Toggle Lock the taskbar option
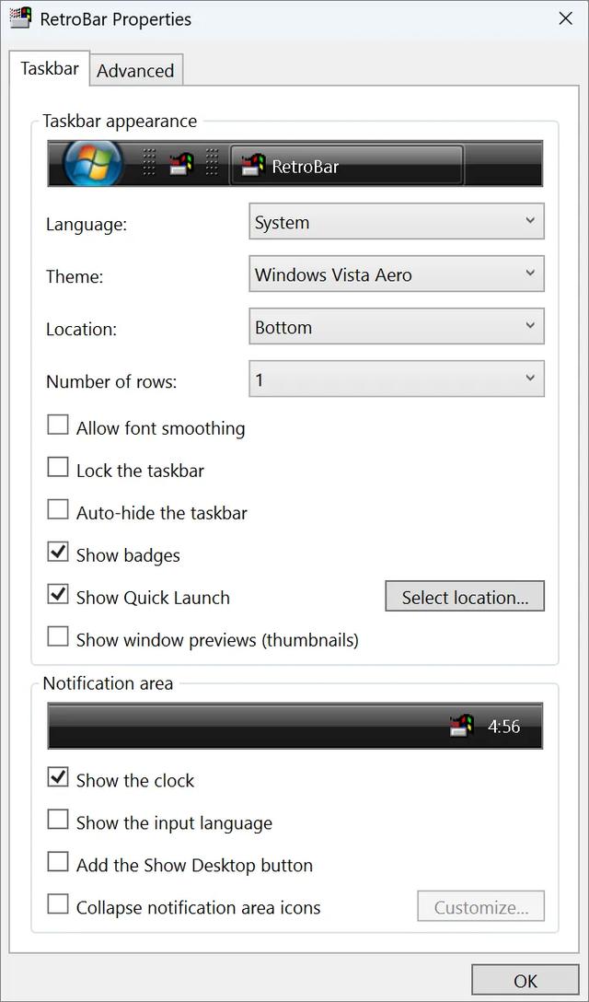 pyautogui.click(x=58, y=468)
